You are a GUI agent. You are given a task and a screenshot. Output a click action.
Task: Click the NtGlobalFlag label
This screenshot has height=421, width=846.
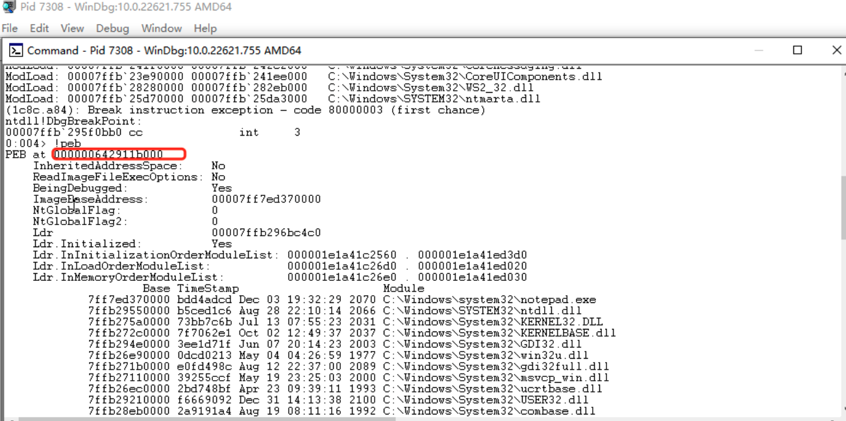pos(77,211)
